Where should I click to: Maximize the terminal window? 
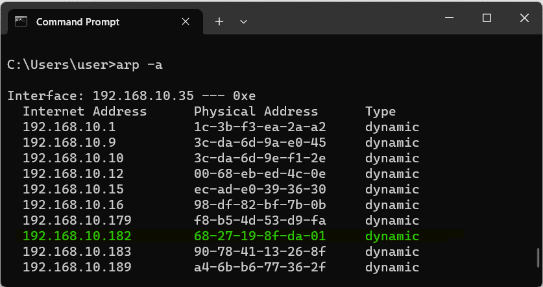(x=487, y=19)
